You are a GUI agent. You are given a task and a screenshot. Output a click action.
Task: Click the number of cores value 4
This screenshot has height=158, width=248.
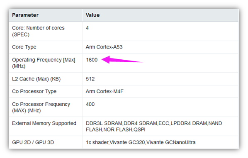pyautogui.click(x=87, y=28)
